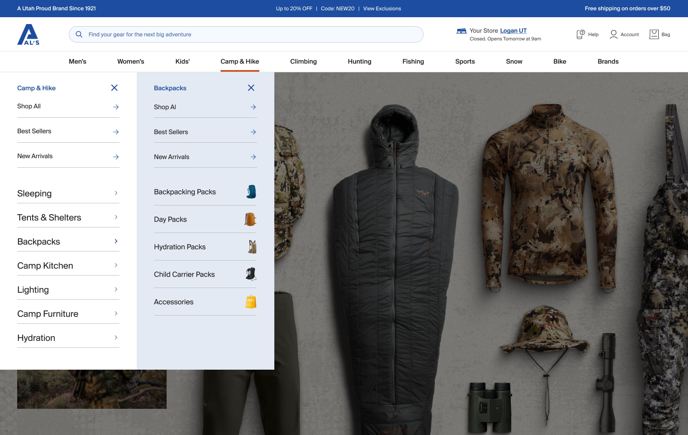Image resolution: width=688 pixels, height=435 pixels.
Task: Click the store location icon near Your Store
Action: (461, 31)
